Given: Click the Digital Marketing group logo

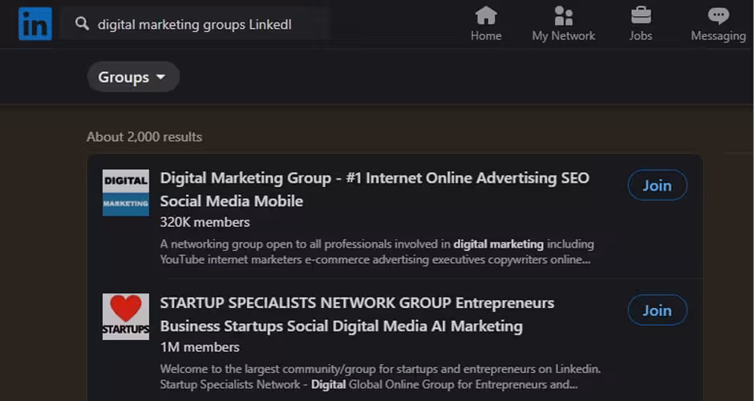Looking at the screenshot, I should coord(126,192).
